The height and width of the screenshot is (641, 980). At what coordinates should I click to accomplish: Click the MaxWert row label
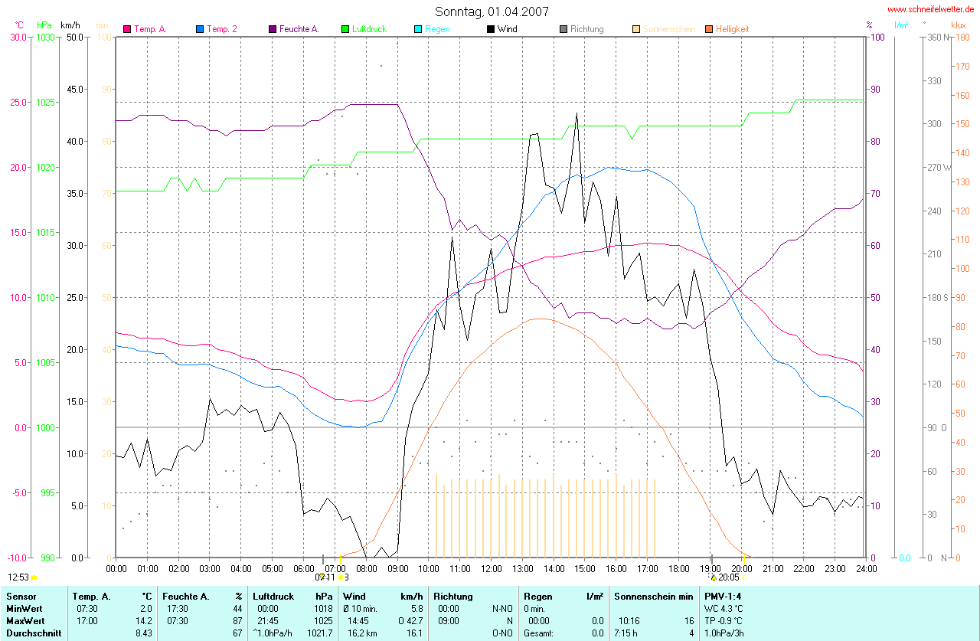click(26, 621)
